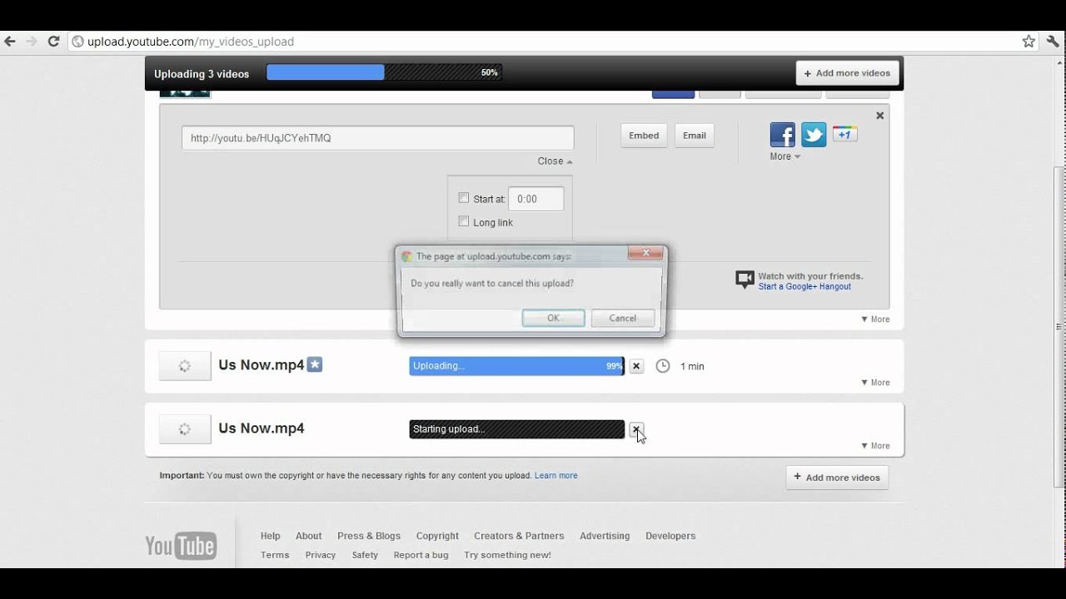Share video via Facebook icon

click(782, 135)
